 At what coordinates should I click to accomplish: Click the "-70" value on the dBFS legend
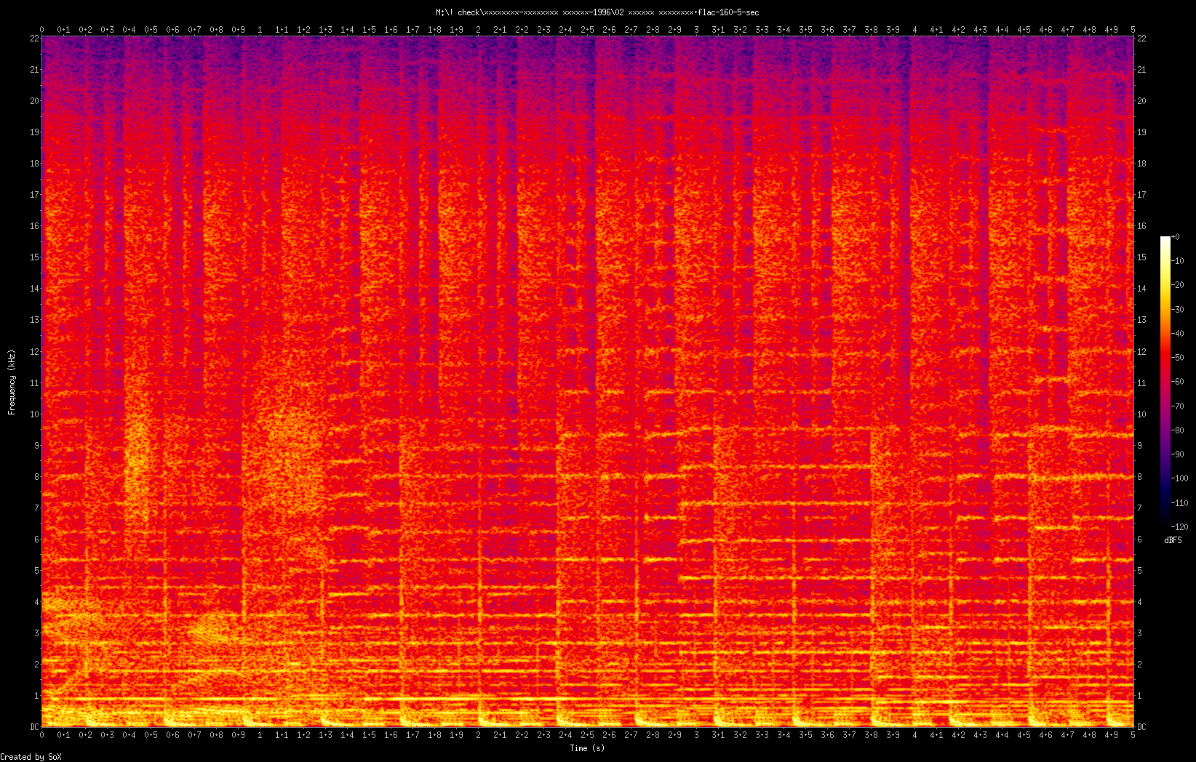coord(1178,406)
